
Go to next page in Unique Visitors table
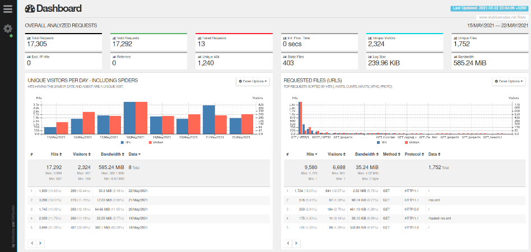point(40,243)
